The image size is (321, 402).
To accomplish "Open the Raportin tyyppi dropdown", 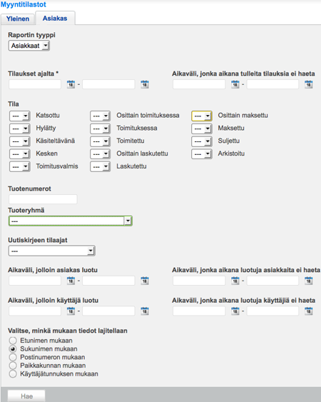I will pos(29,46).
